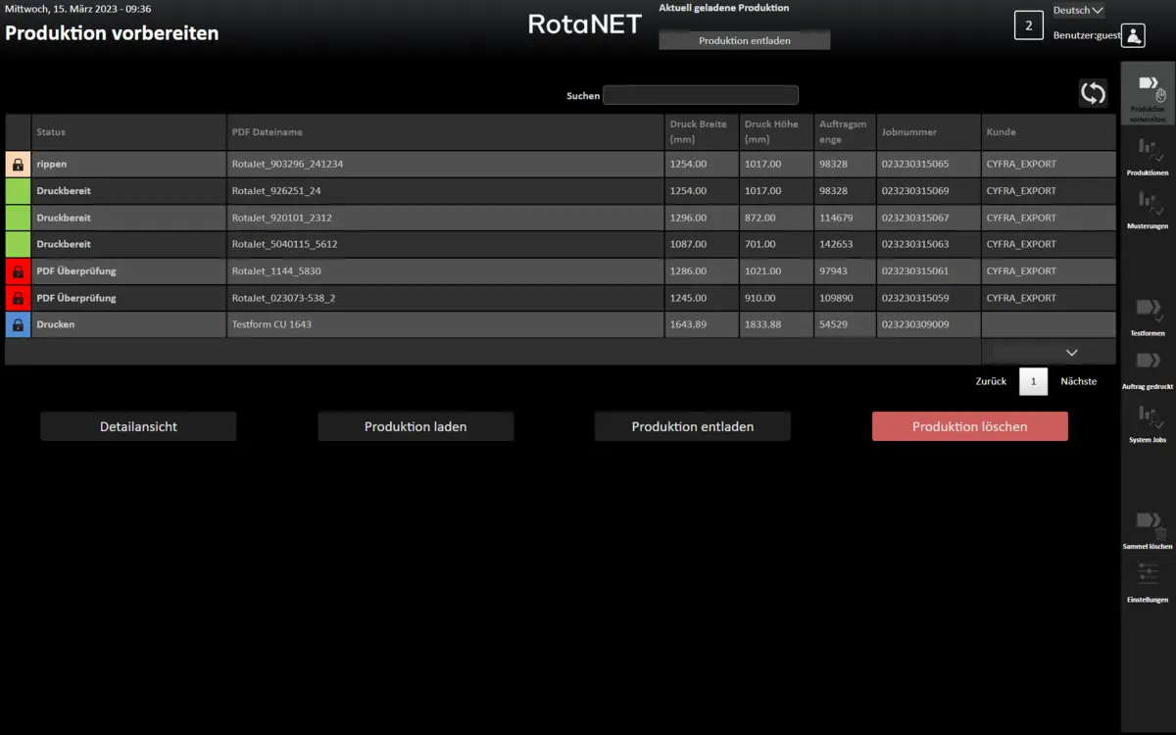The height and width of the screenshot is (735, 1176).
Task: Open the Deutsch language dropdown
Action: click(1078, 11)
